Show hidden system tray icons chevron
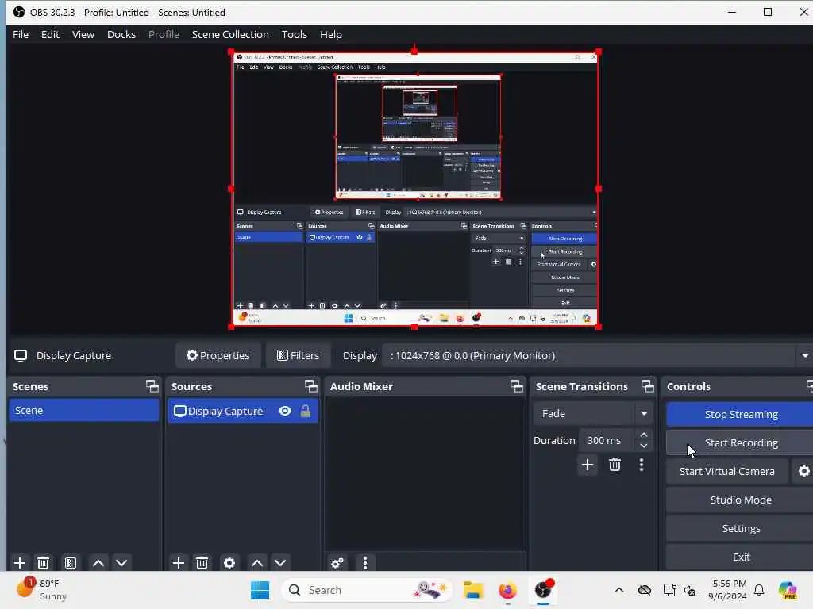 [x=619, y=590]
